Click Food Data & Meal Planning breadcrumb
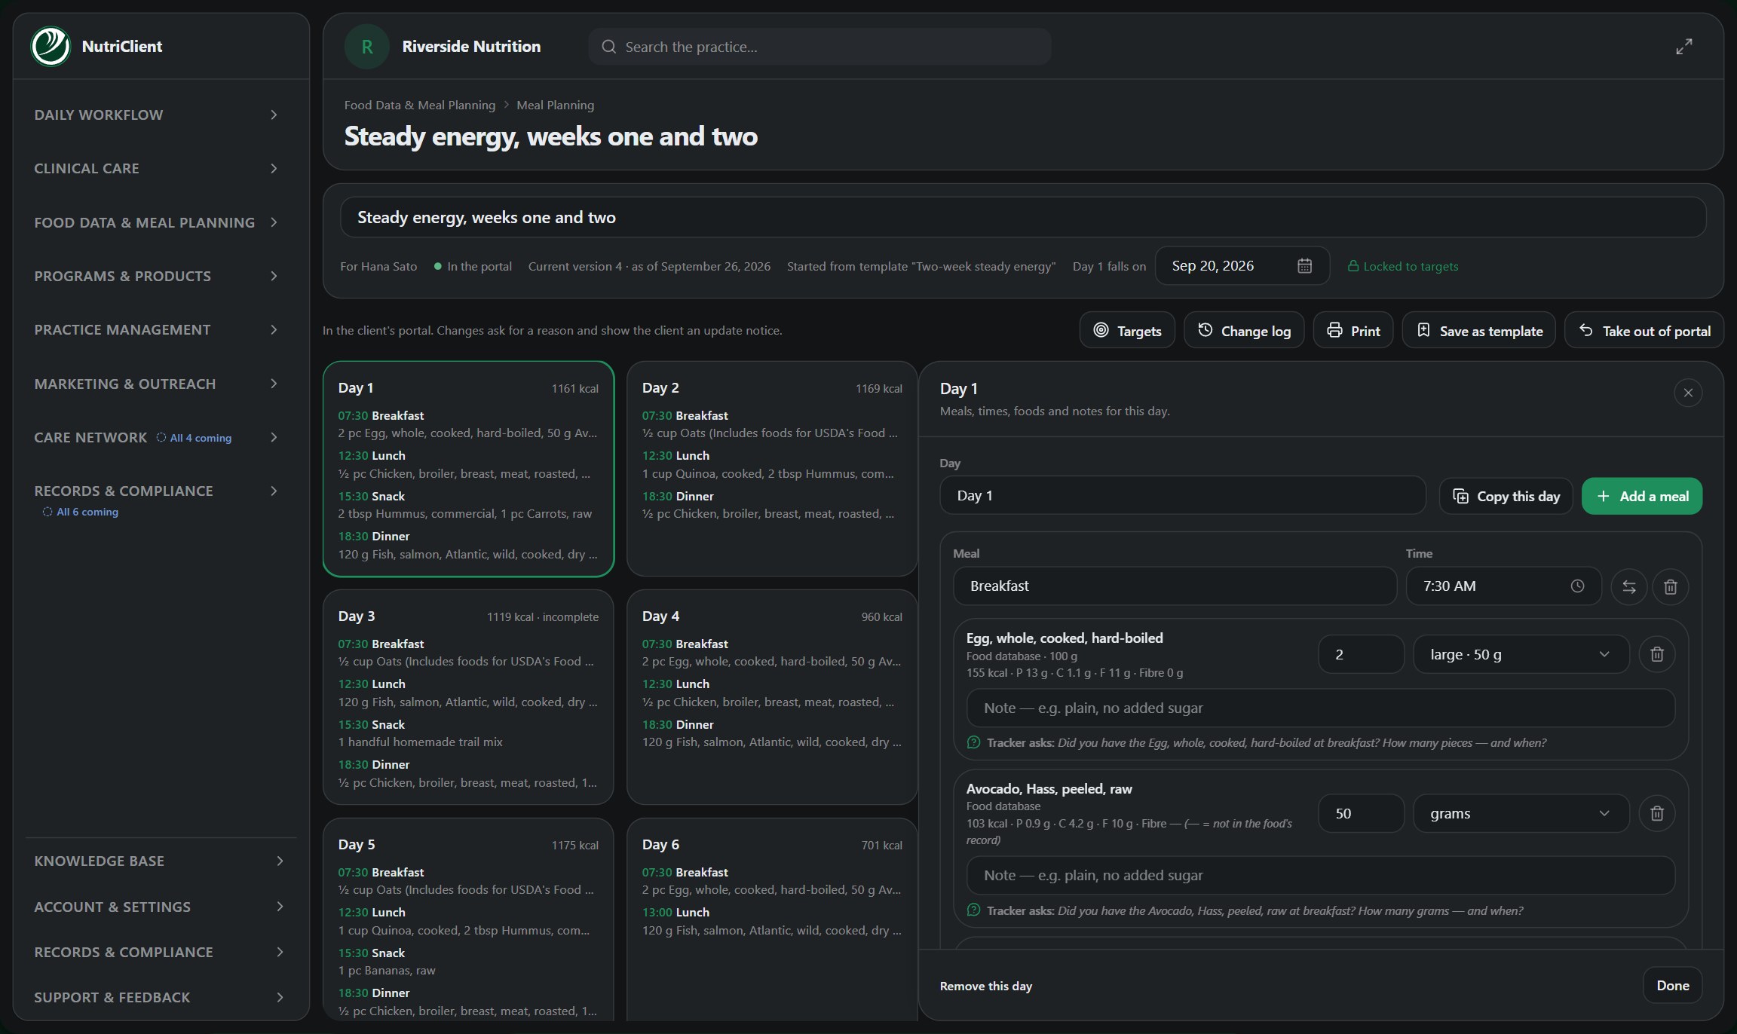This screenshot has height=1034, width=1737. [x=420, y=105]
